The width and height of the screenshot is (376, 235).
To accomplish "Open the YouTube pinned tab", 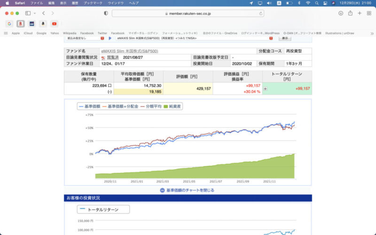I will pos(54,23).
